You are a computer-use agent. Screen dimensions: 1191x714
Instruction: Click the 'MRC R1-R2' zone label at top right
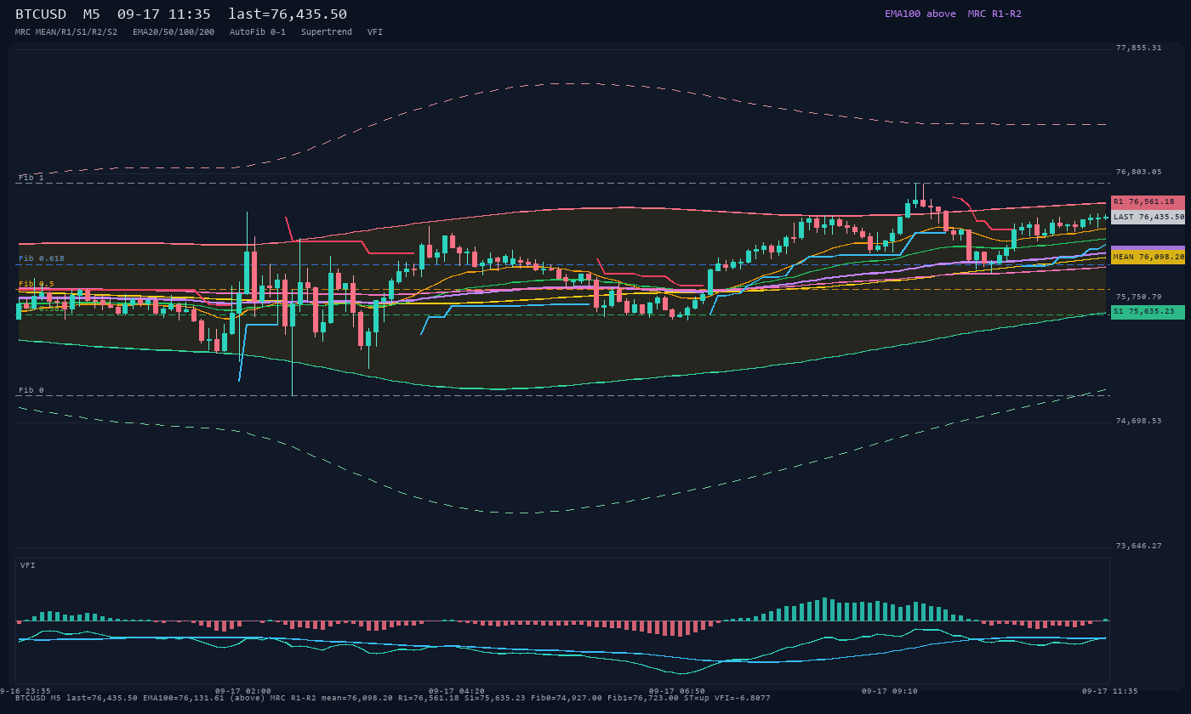(994, 14)
